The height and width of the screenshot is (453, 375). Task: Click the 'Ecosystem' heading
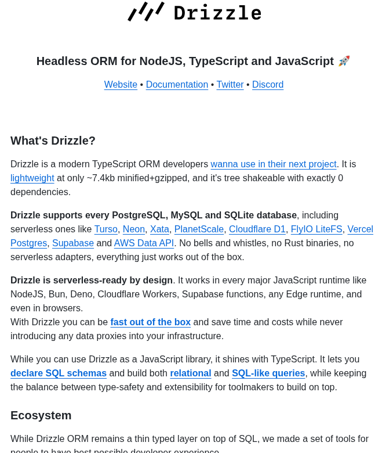click(41, 415)
